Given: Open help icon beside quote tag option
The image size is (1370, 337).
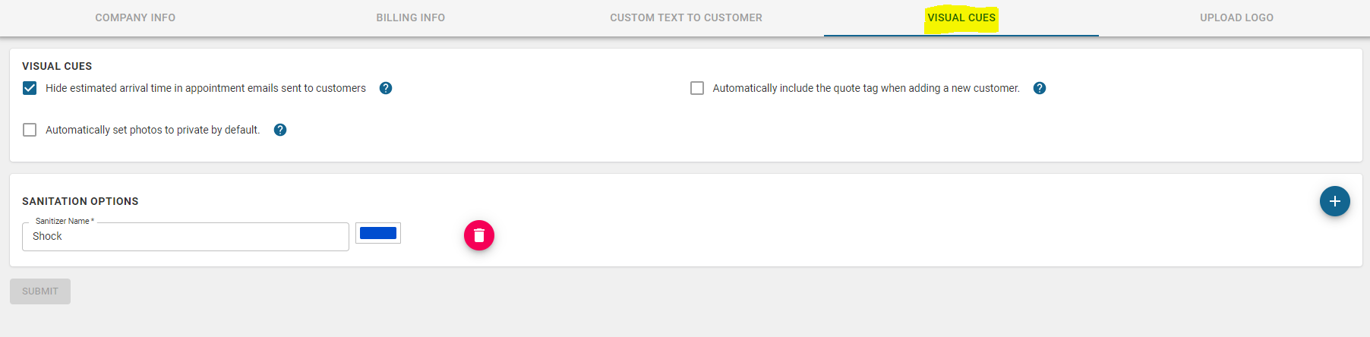Looking at the screenshot, I should (1040, 88).
